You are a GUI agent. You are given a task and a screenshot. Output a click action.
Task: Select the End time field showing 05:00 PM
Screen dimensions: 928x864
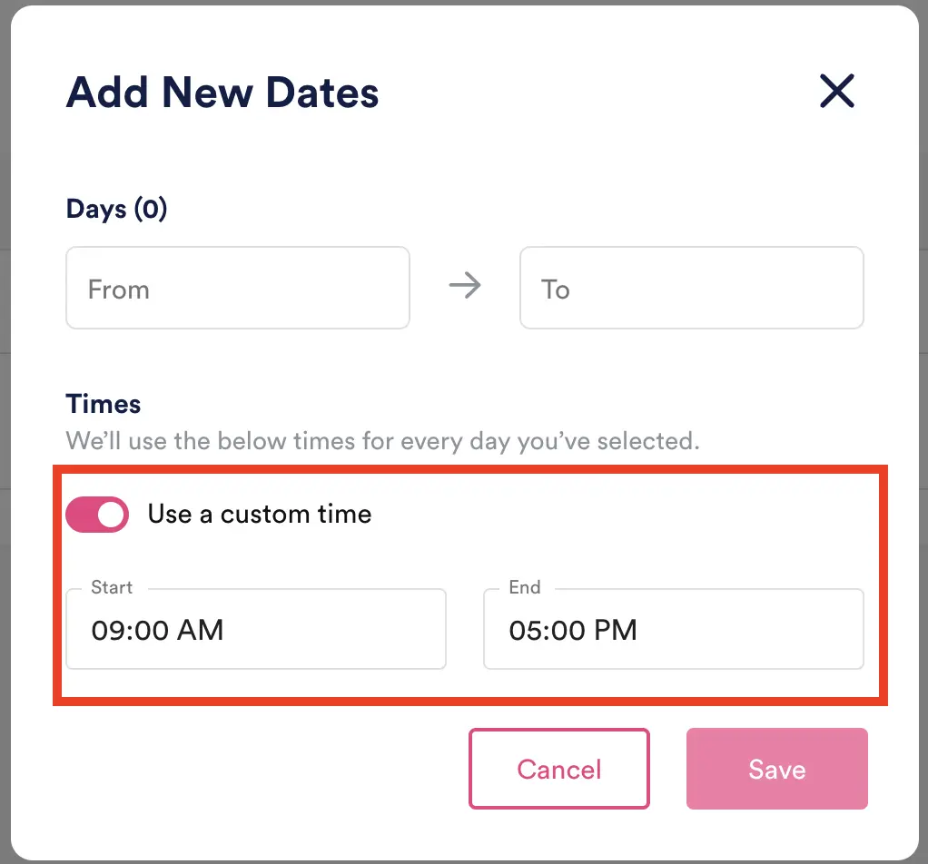pos(673,629)
